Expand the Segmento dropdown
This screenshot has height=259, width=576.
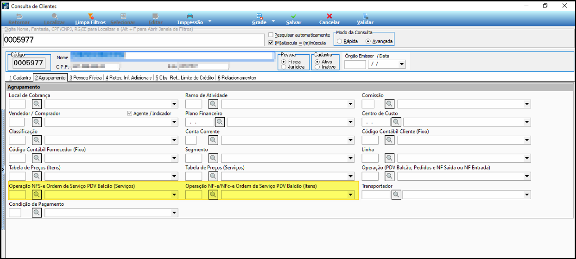(351, 158)
